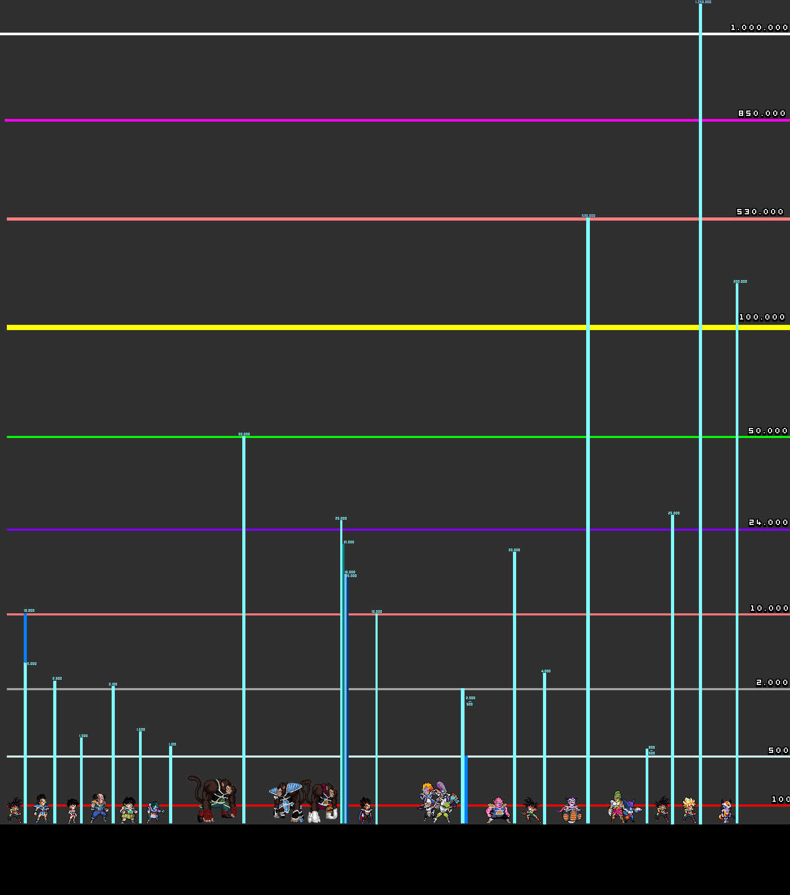Click the cyan bar topped with 20.000
790x895 pixels.
coord(515,688)
